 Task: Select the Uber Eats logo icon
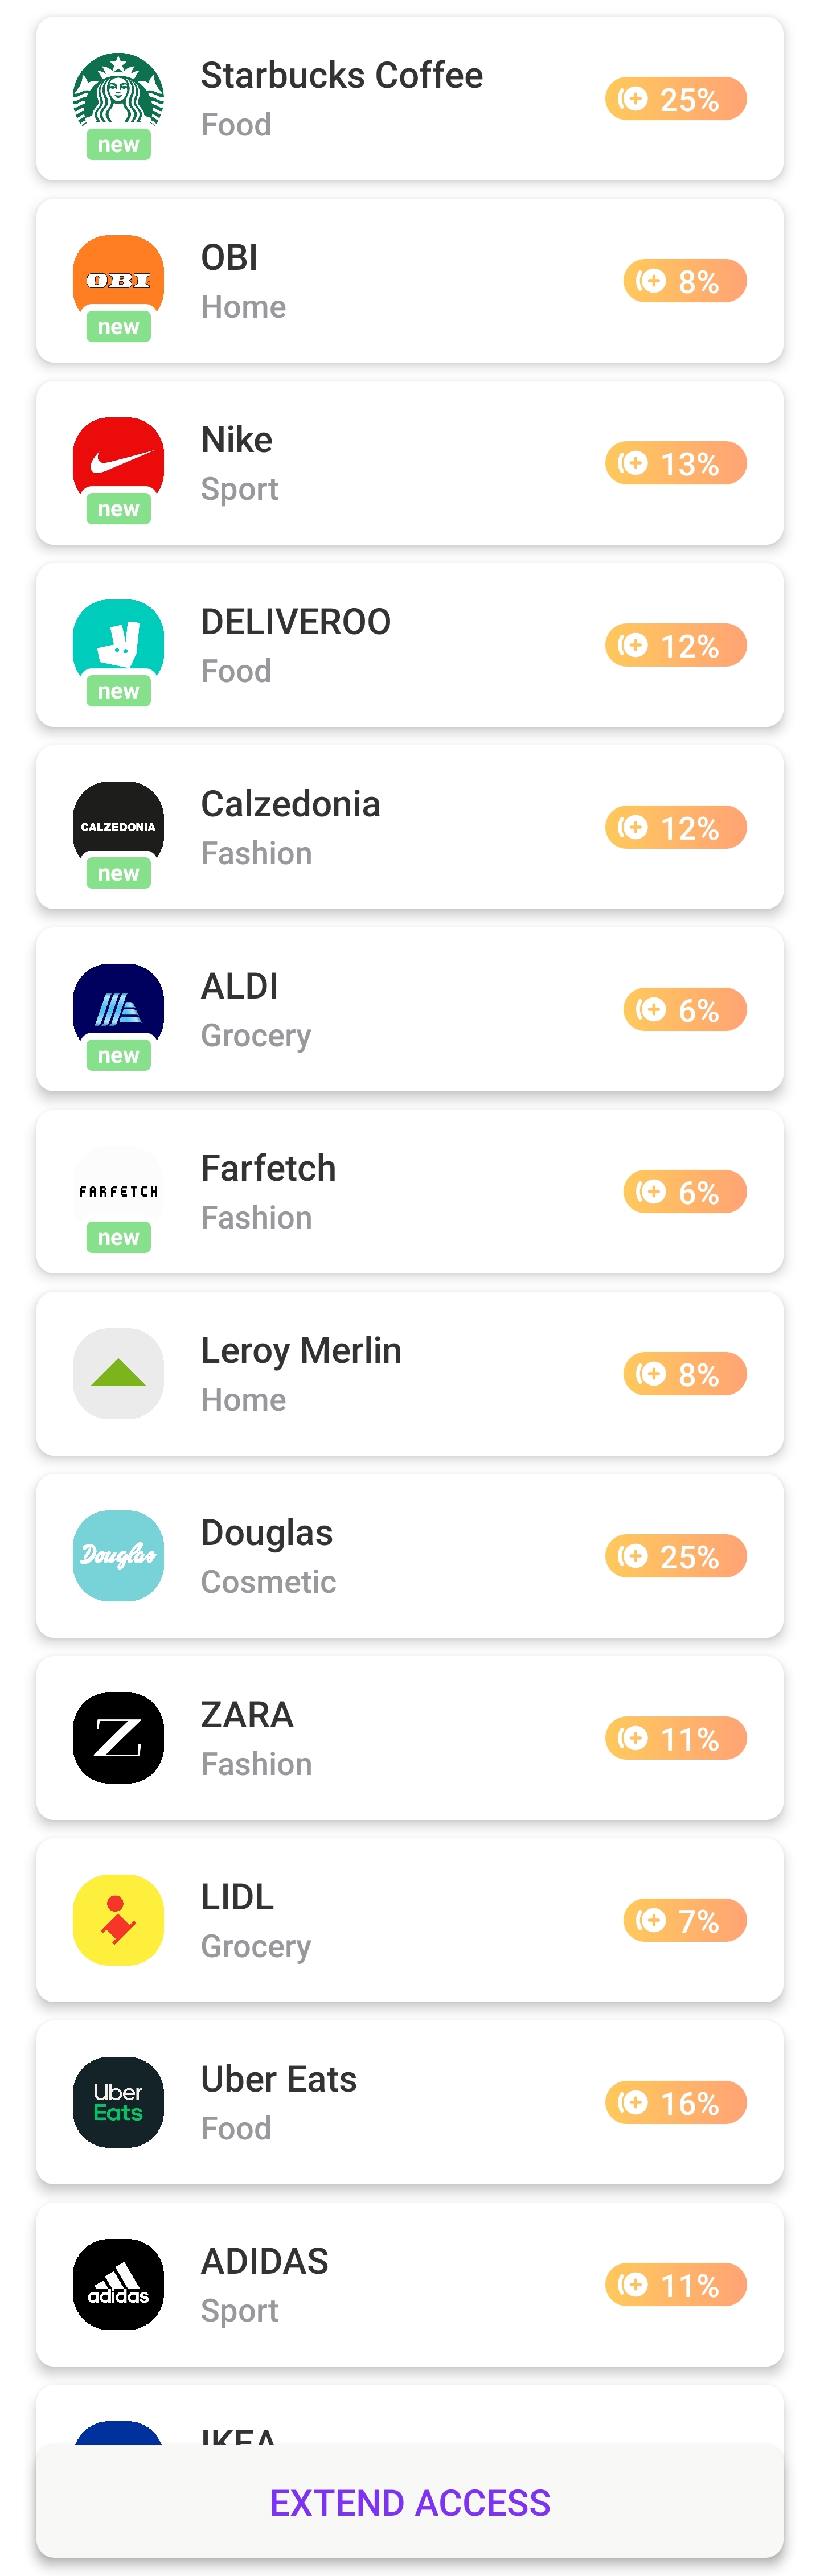click(x=118, y=2101)
